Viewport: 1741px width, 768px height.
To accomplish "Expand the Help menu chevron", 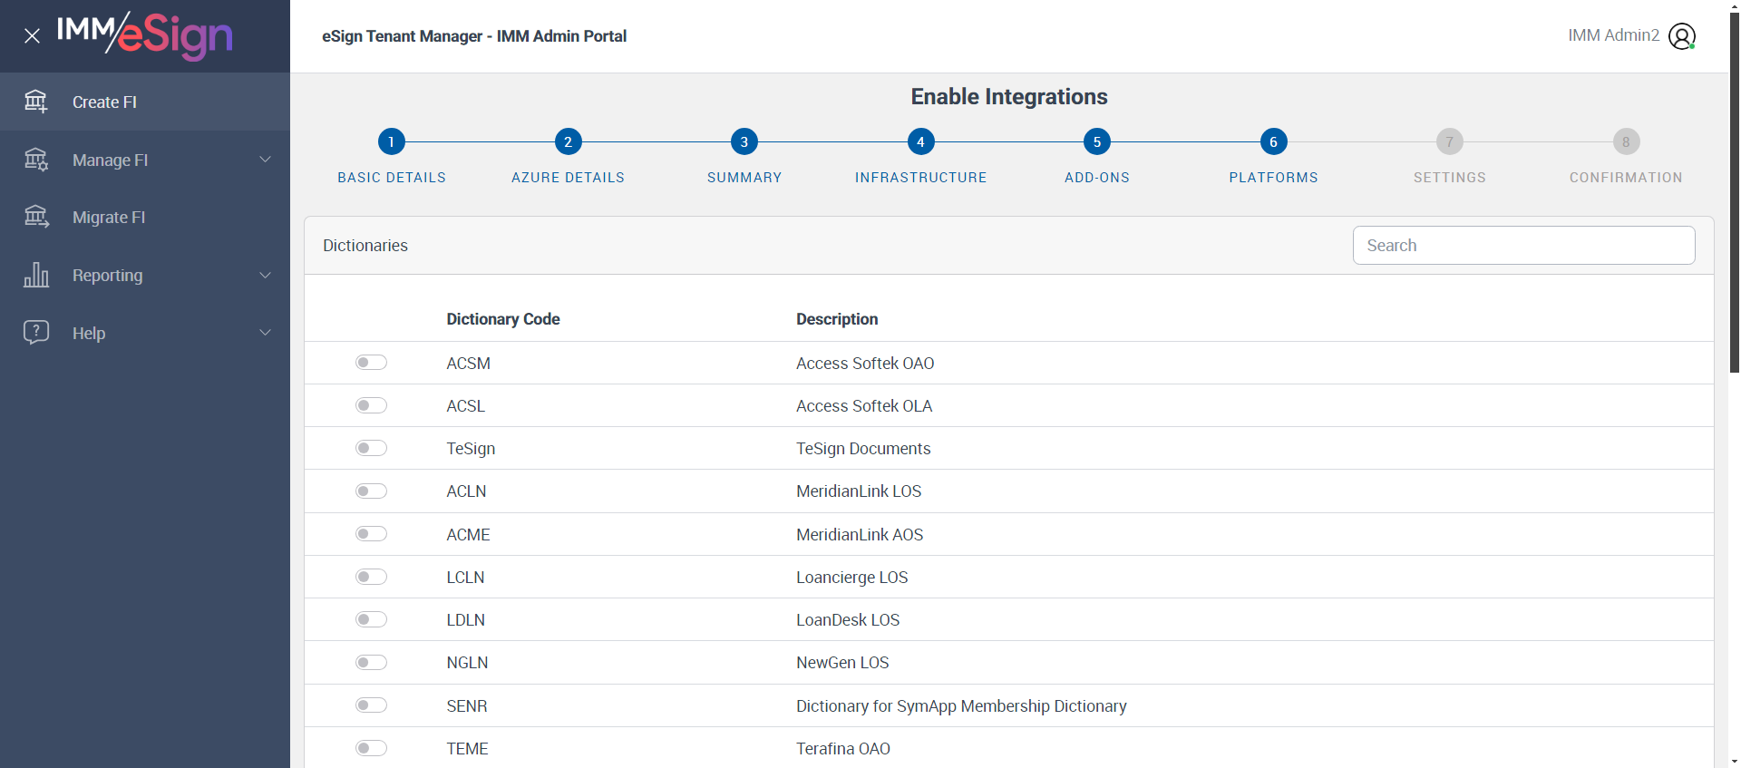I will (266, 332).
